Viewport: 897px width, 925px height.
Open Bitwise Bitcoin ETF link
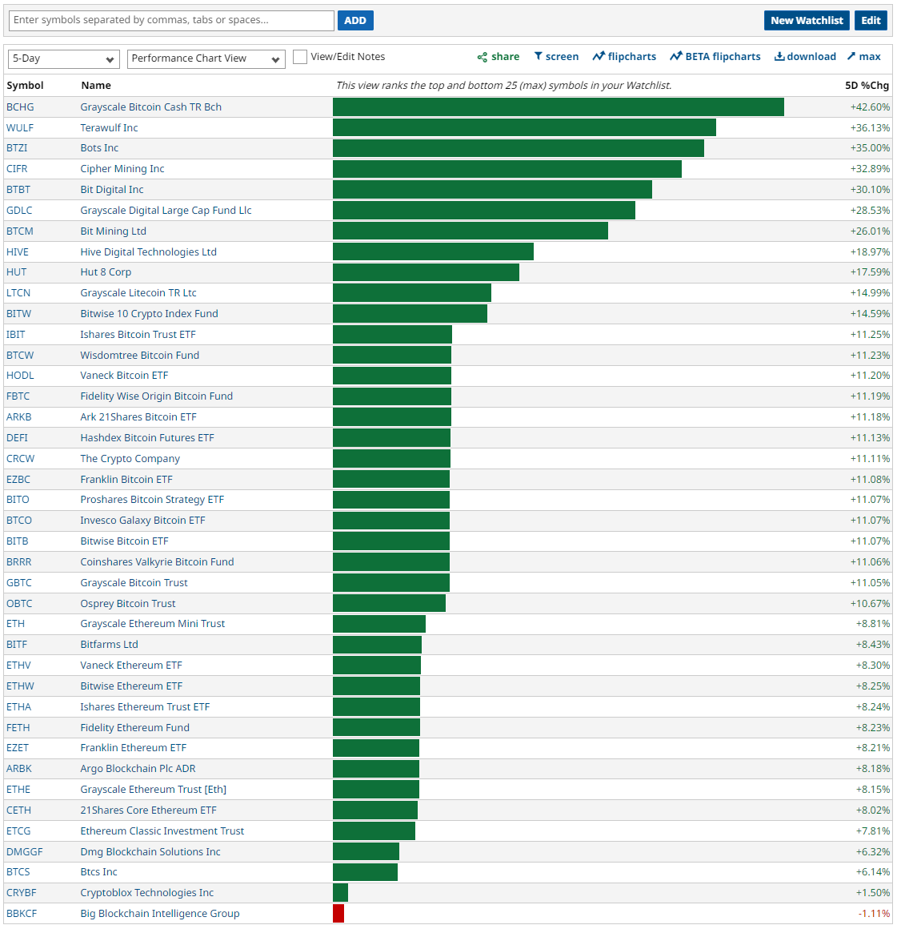tap(124, 541)
